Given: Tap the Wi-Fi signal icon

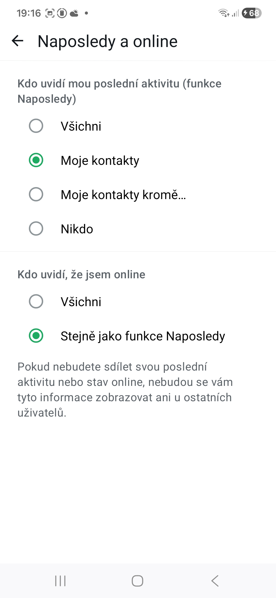Looking at the screenshot, I should (x=224, y=13).
